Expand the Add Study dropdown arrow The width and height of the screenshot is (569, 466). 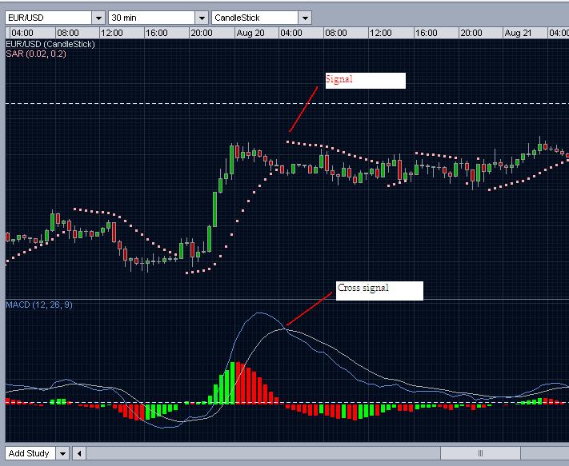[62, 453]
